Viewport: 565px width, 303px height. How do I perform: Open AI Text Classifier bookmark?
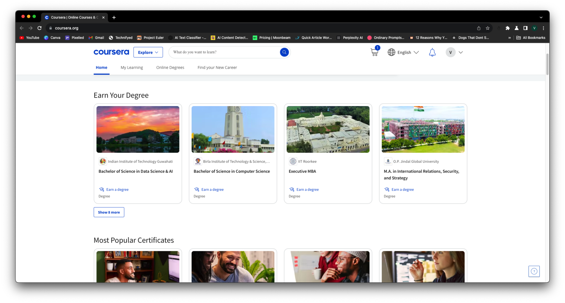point(187,38)
